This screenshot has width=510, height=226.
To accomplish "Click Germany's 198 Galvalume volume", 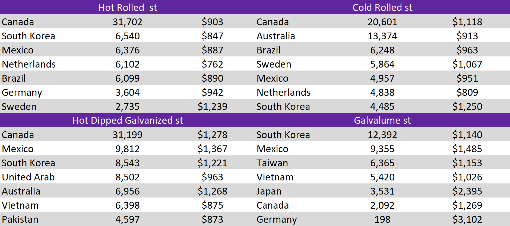I will point(382,219).
